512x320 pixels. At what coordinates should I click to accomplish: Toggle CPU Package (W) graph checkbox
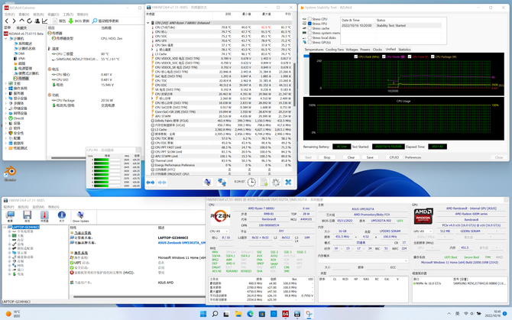tap(433, 57)
